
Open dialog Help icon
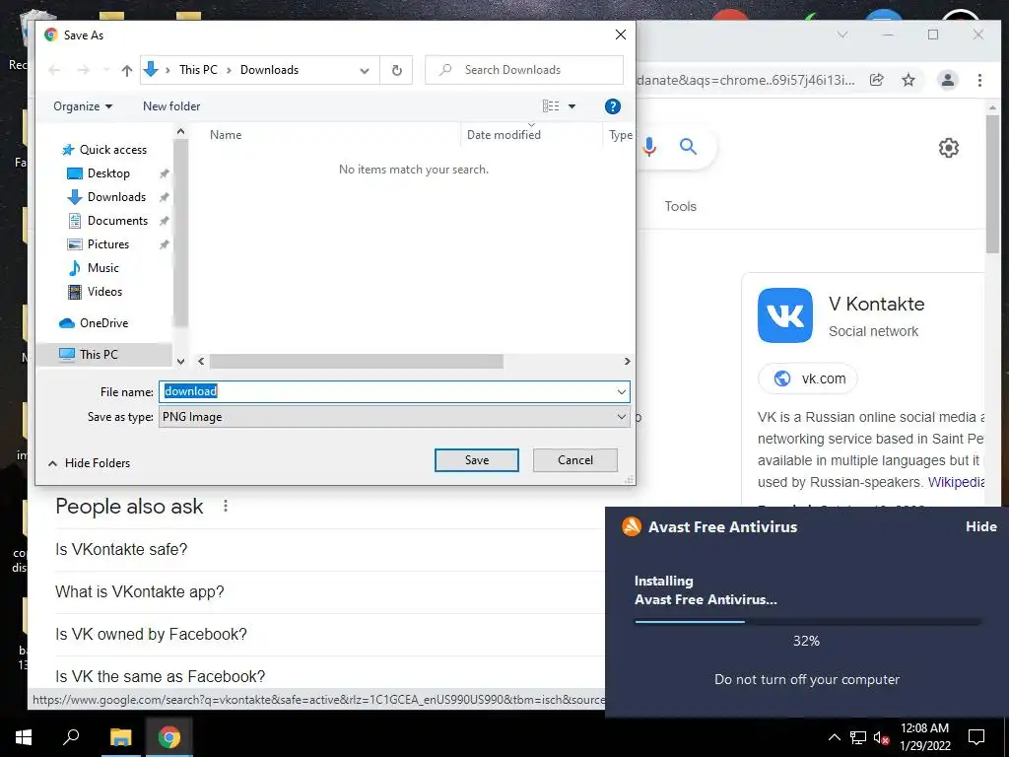coord(613,106)
